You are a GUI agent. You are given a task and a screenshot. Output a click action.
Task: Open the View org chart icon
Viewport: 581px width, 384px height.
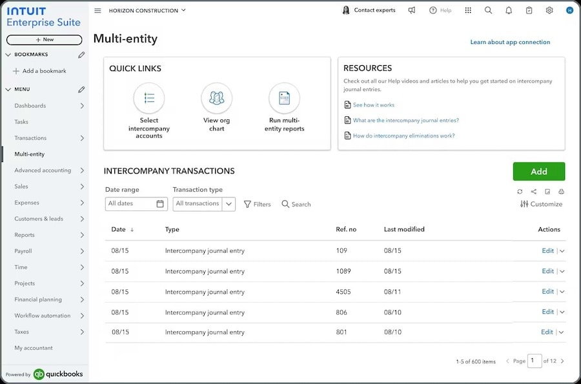216,97
